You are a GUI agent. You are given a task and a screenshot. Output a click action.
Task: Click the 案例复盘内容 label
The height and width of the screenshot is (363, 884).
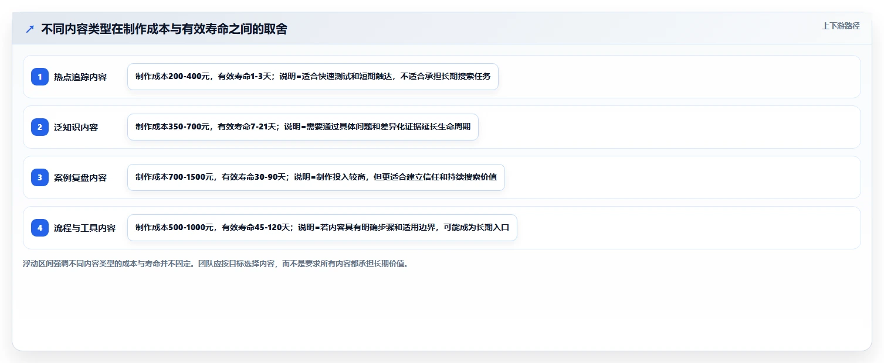(x=80, y=177)
